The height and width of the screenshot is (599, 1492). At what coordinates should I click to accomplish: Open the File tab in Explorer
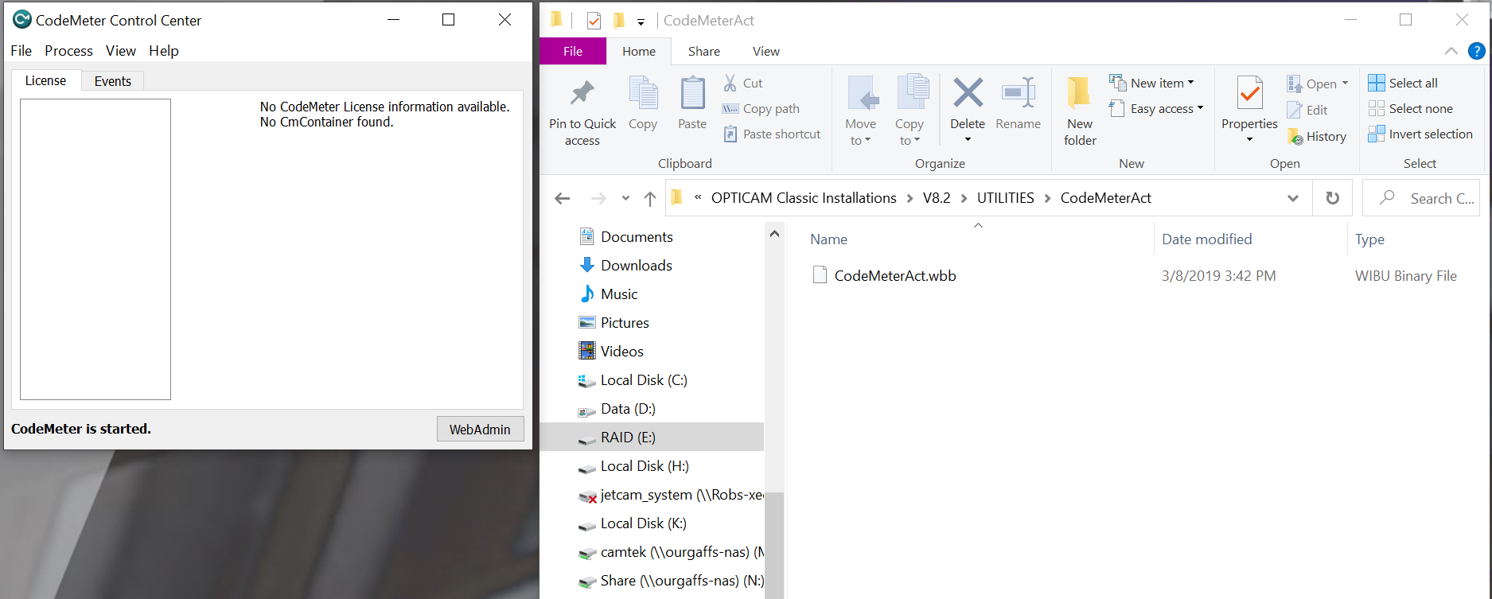(x=573, y=51)
